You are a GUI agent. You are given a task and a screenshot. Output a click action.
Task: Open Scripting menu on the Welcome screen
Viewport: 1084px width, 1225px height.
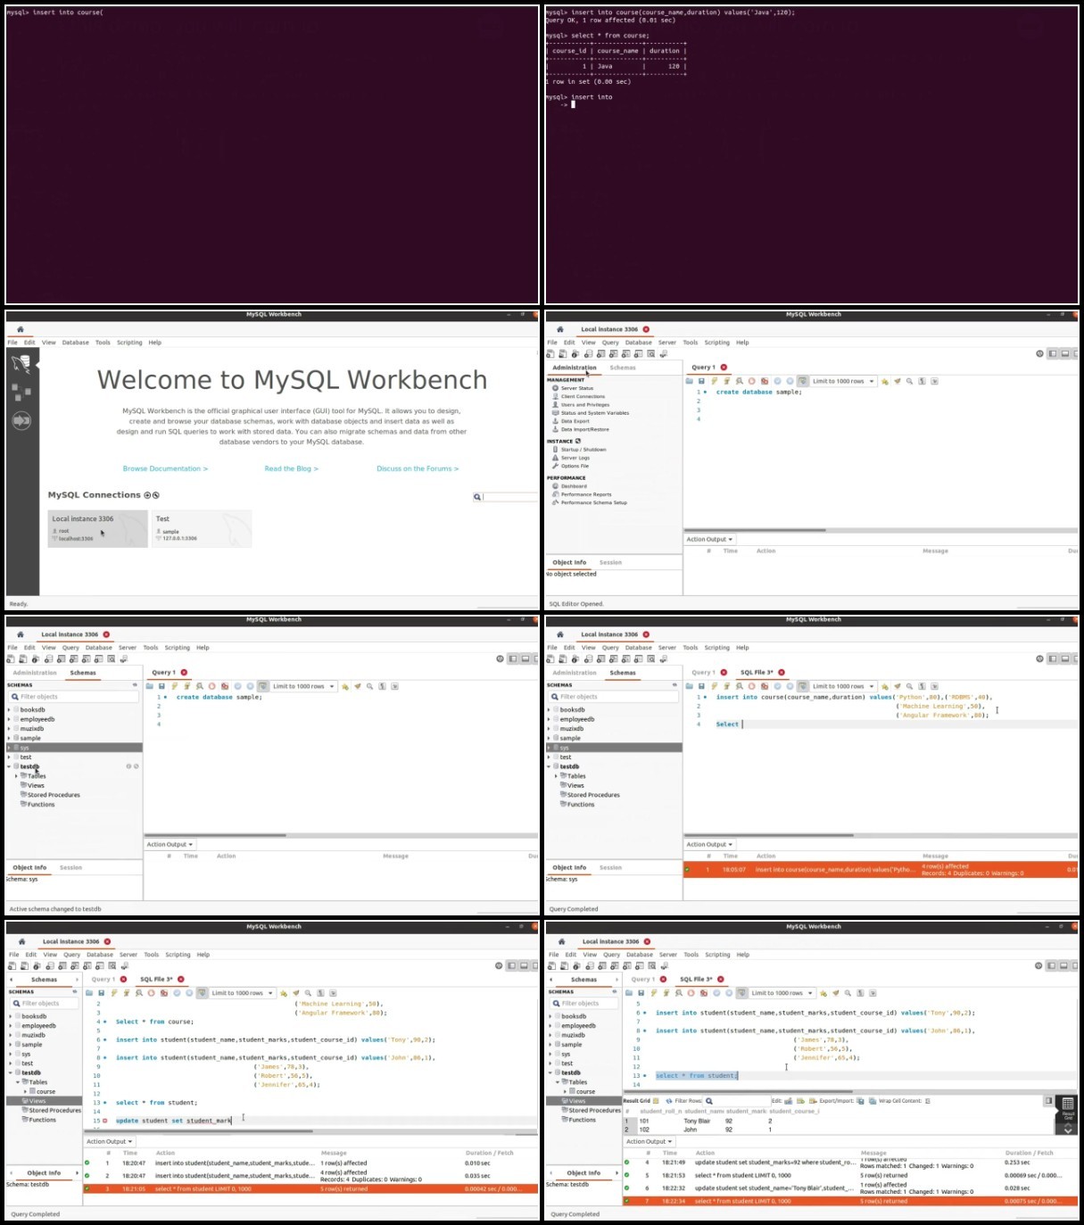[x=129, y=343]
